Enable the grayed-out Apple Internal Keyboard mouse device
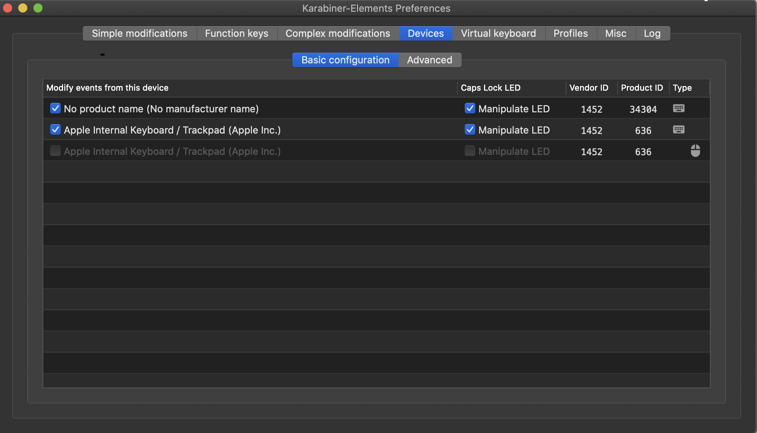Screen dimensions: 757x433 (x=55, y=151)
